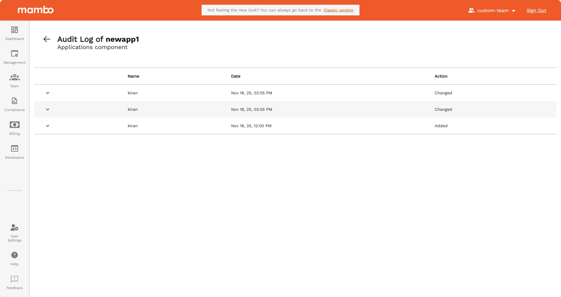Click the Sign Out link
This screenshot has height=297, width=561.
(536, 10)
